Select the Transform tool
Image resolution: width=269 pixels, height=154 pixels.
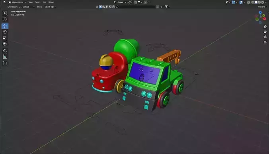pos(5,44)
